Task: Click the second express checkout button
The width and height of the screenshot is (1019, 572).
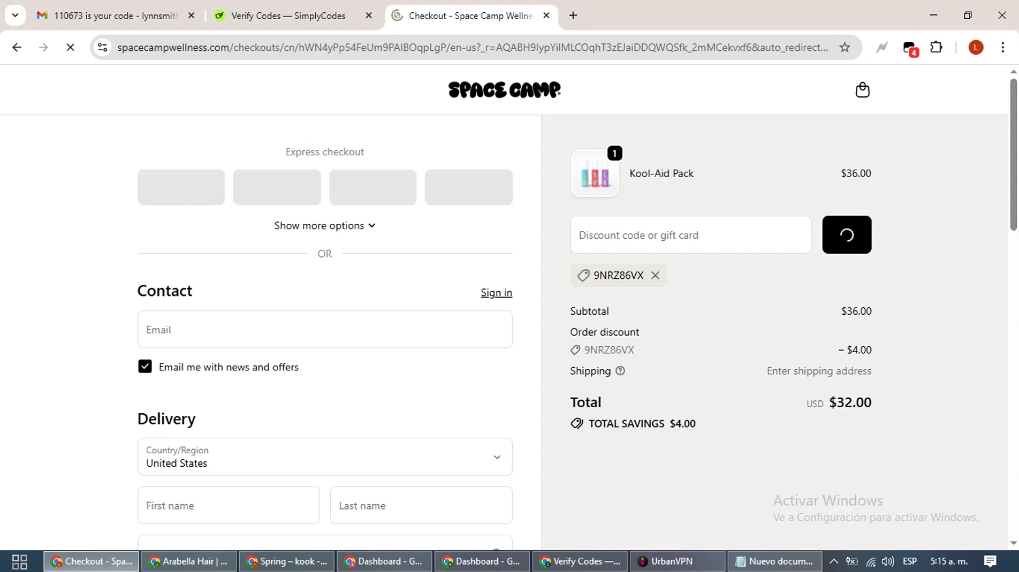Action: (x=277, y=187)
